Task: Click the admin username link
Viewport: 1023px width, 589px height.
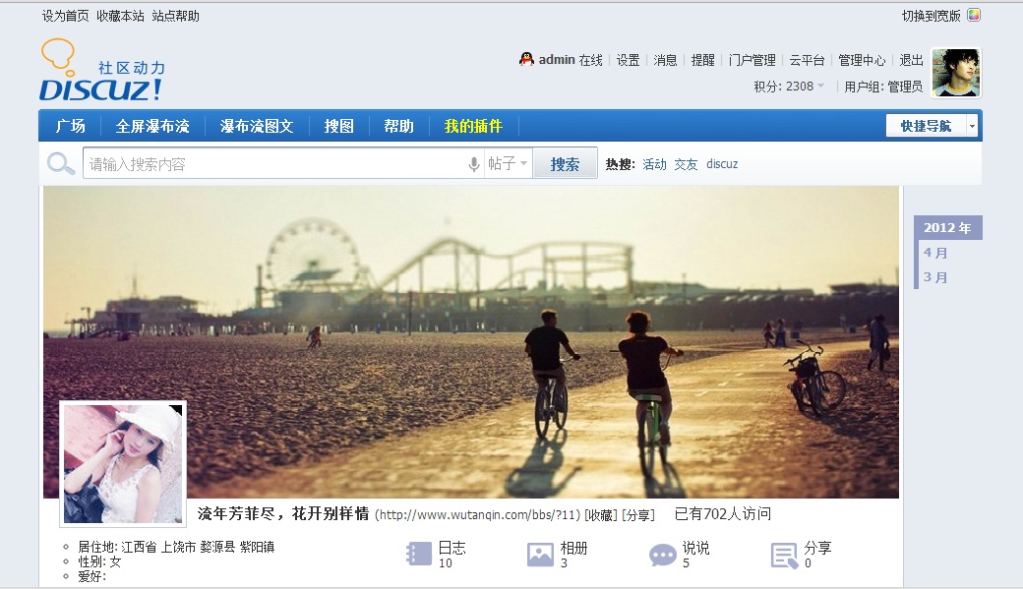Action: (x=557, y=59)
